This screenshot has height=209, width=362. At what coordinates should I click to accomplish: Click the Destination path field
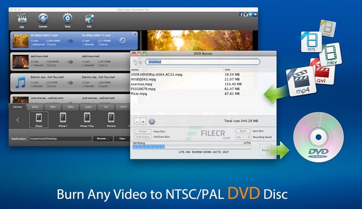click(x=60, y=139)
